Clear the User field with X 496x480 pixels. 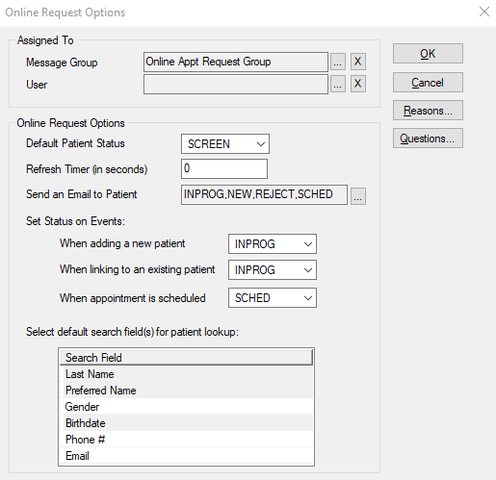[x=358, y=84]
